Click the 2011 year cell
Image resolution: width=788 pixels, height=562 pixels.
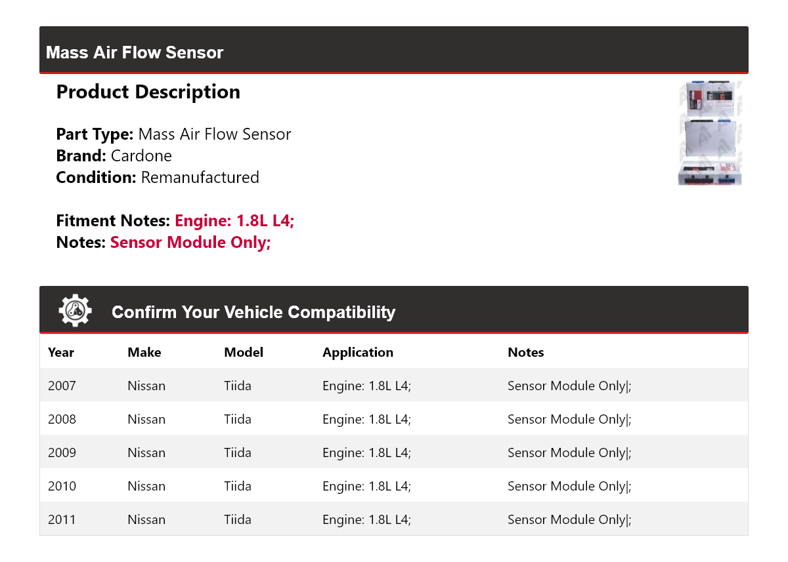pyautogui.click(x=62, y=519)
